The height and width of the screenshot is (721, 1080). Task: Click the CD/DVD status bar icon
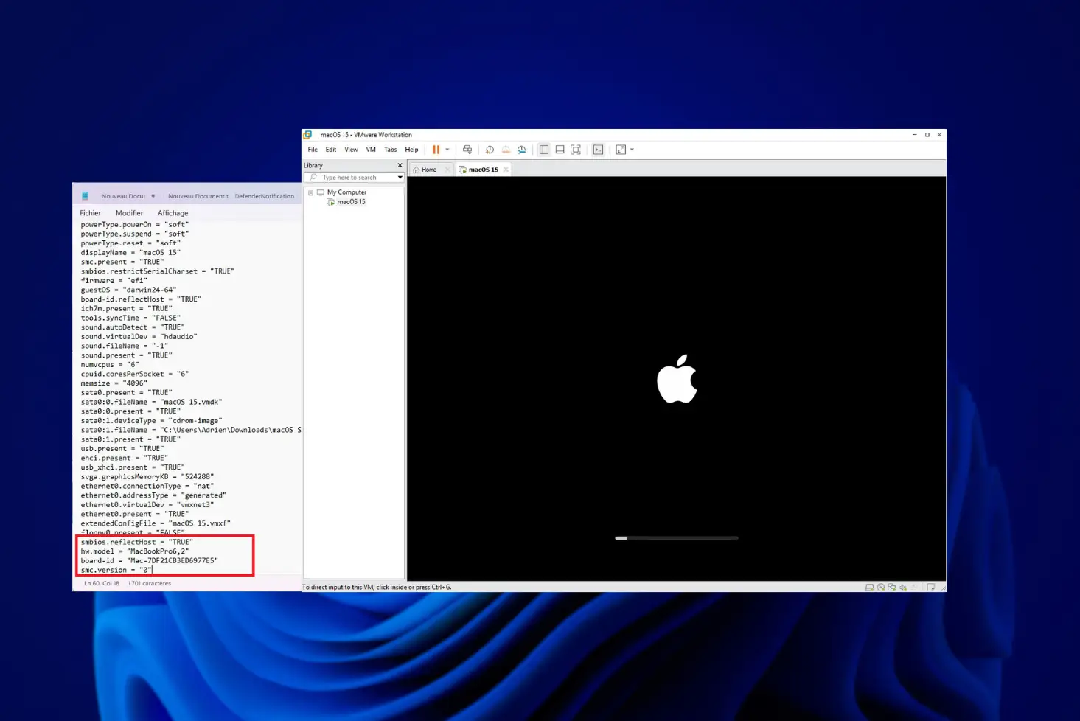881,588
